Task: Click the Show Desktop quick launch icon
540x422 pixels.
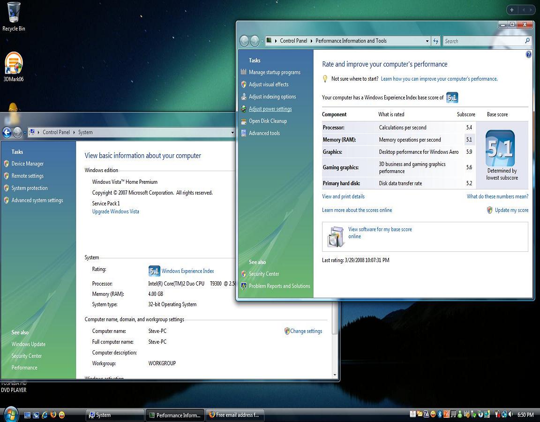Action: pyautogui.click(x=28, y=415)
